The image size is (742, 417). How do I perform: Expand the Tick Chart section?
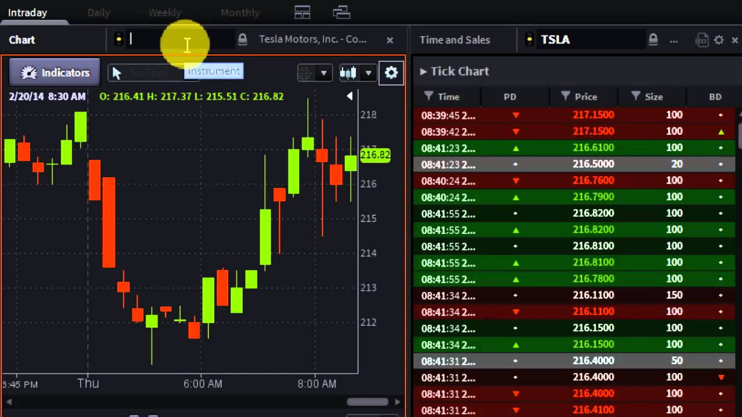coord(454,71)
